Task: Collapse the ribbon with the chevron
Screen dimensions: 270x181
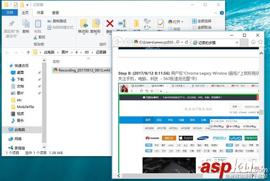Action: tap(215, 13)
